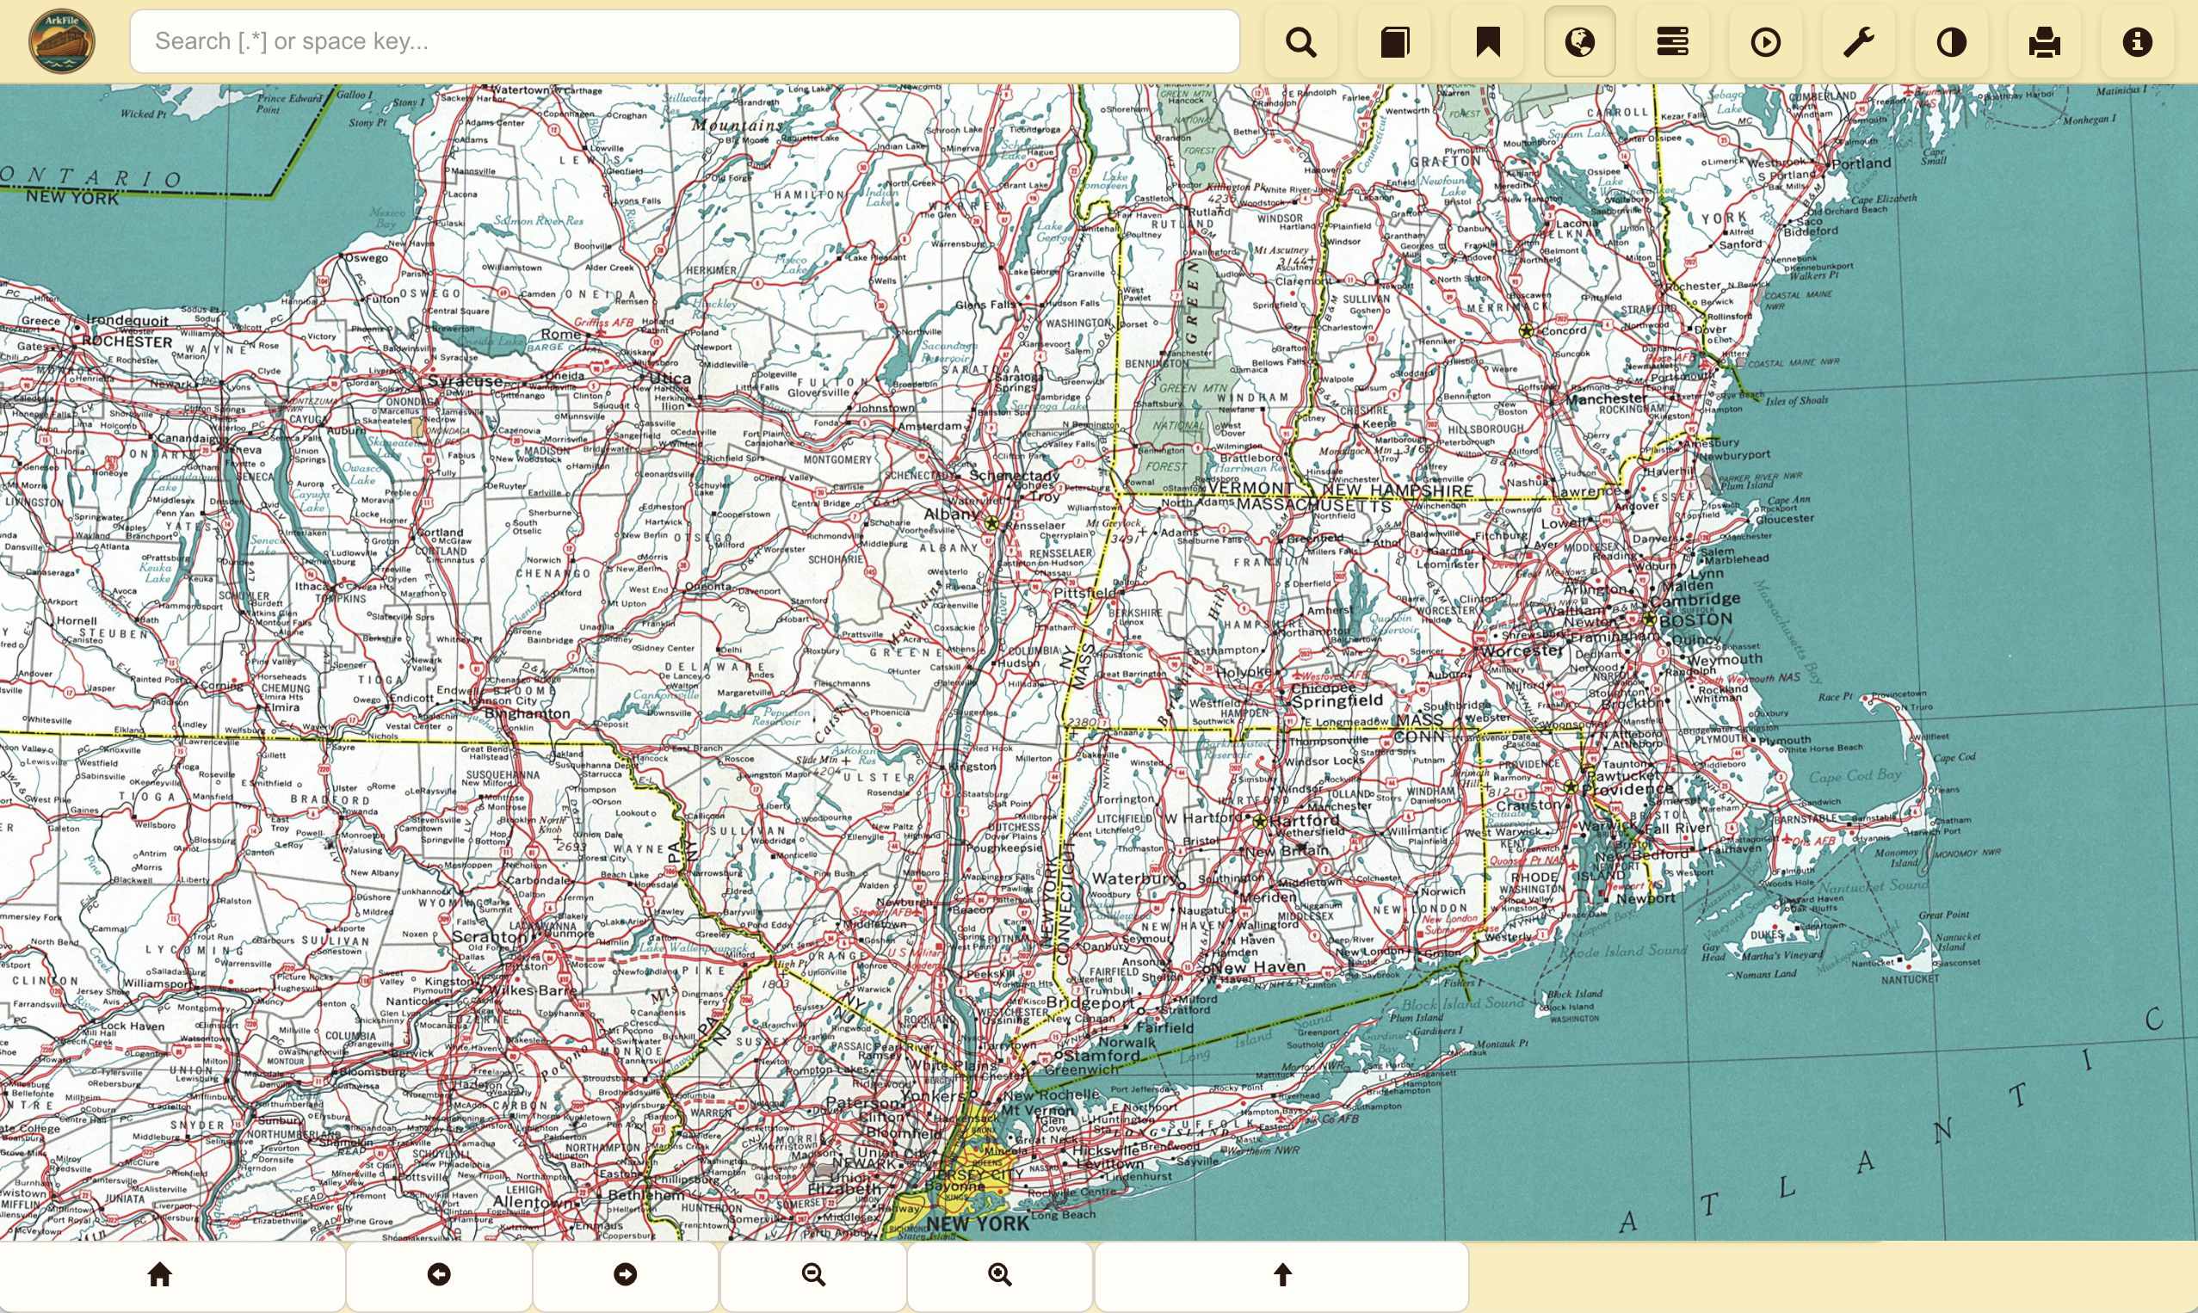Zoom out with minus magnifier button
Screen dimensions: 2198x1313
coord(813,1274)
